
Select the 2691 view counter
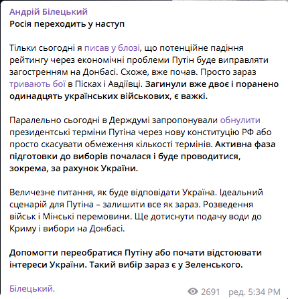coord(210,292)
